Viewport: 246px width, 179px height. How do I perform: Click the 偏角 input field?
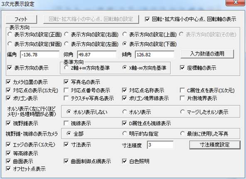point(40,55)
